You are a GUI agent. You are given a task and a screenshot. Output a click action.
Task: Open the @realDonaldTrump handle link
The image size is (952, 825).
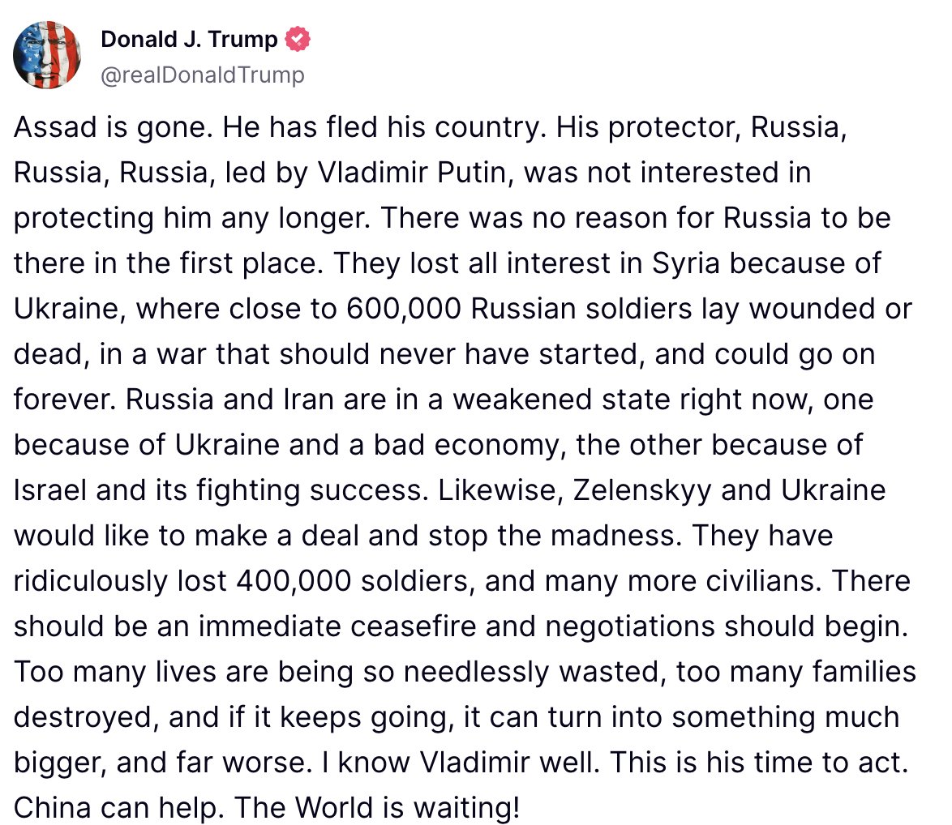pos(202,75)
